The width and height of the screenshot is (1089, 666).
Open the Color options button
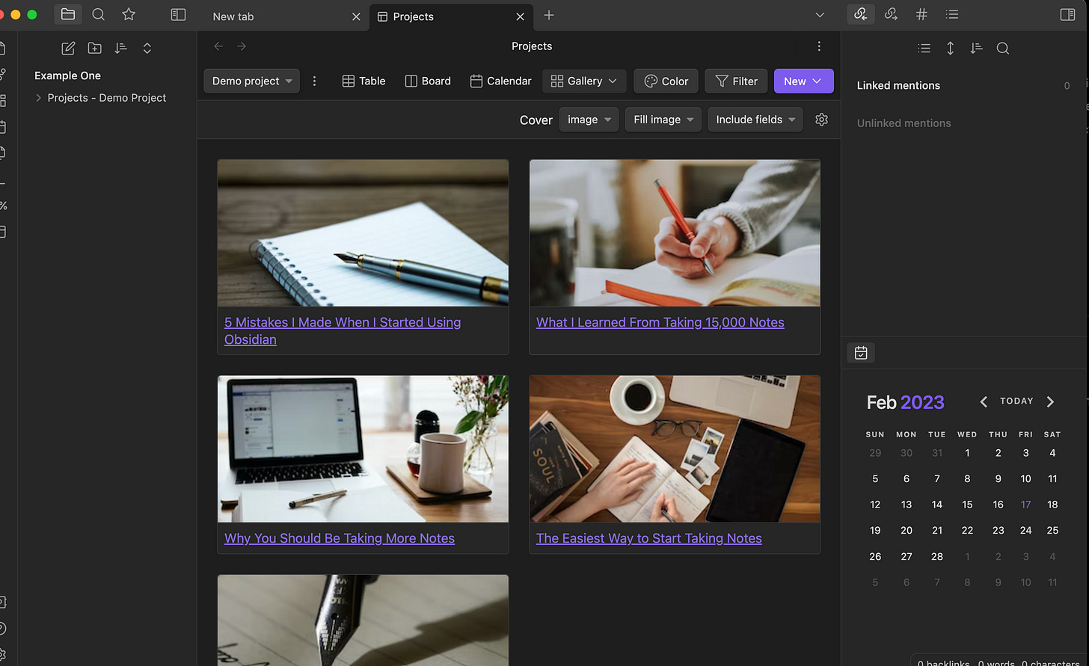point(666,81)
